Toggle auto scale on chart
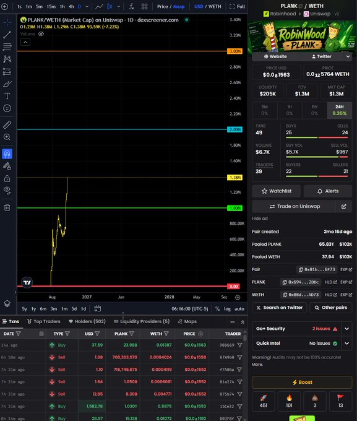Viewport: 357px width, 421px height. [239, 309]
